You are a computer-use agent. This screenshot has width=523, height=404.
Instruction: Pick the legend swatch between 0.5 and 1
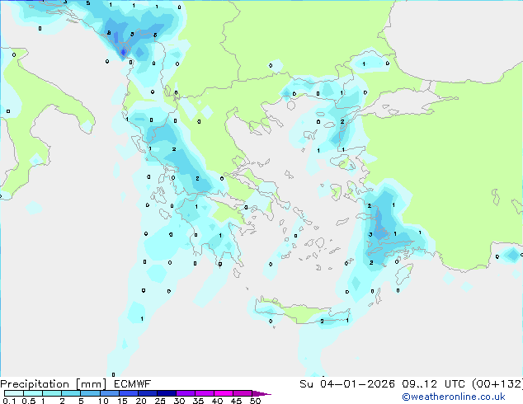click(x=33, y=393)
